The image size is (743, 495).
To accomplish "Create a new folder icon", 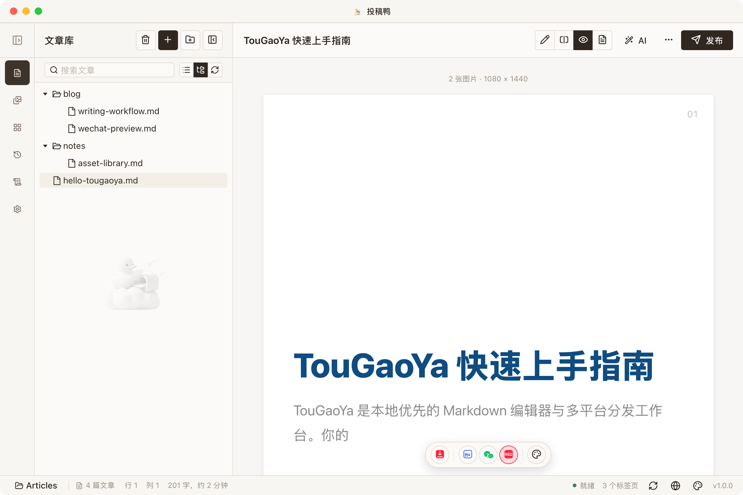I will pyautogui.click(x=190, y=40).
